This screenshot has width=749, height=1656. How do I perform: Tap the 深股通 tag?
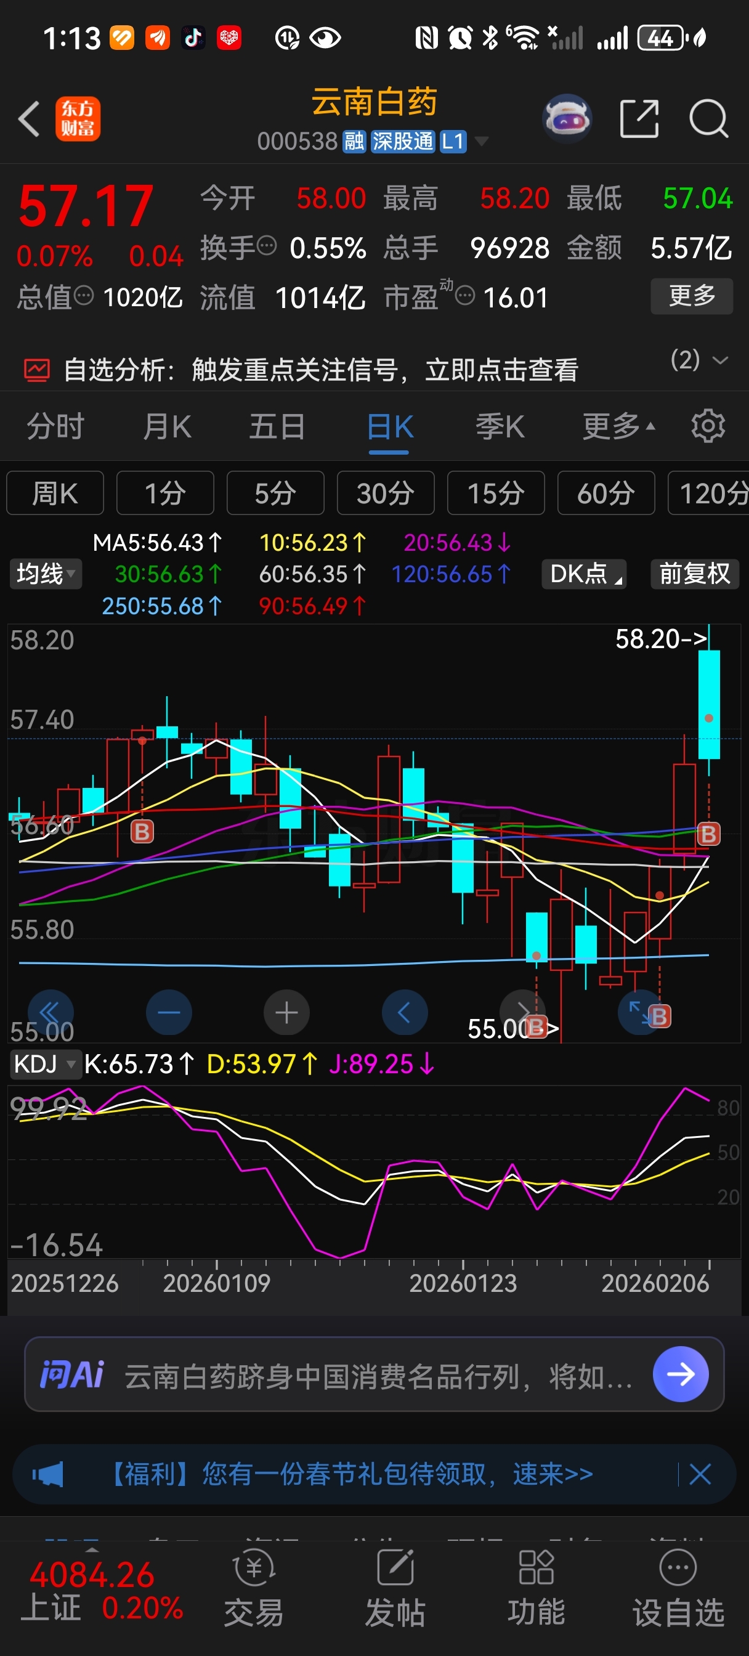(x=403, y=142)
